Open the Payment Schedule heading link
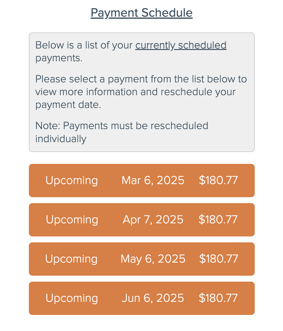Image resolution: width=283 pixels, height=331 pixels. (142, 13)
